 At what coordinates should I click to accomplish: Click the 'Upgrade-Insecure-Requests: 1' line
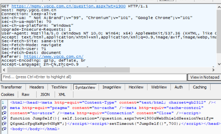pyautogui.click(x=36, y=29)
